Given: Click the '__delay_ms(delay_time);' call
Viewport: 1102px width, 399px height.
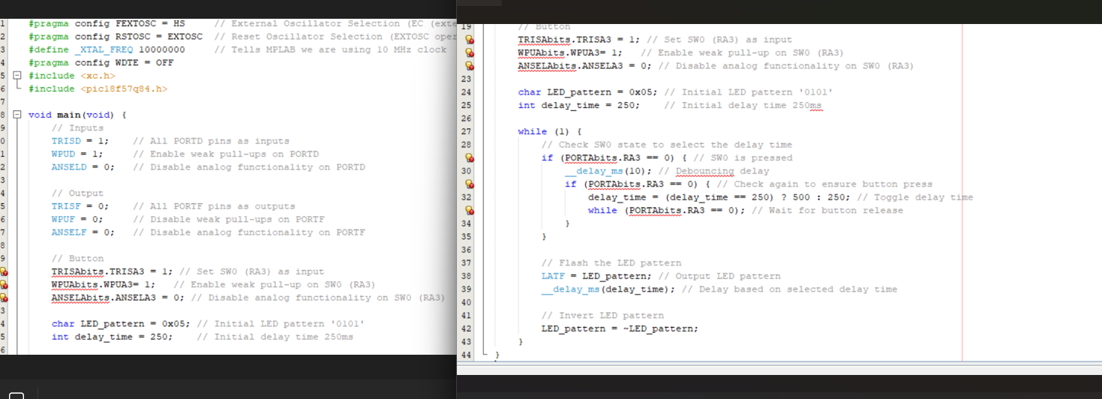Looking at the screenshot, I should pos(608,289).
